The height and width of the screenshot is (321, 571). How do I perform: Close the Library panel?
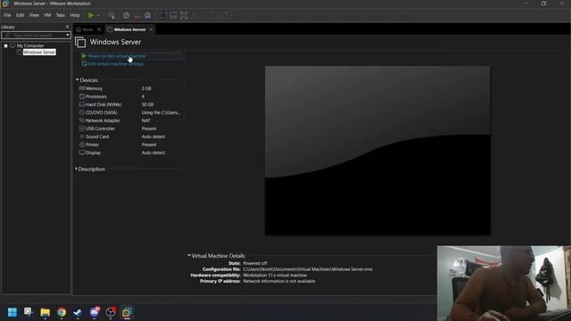(67, 27)
